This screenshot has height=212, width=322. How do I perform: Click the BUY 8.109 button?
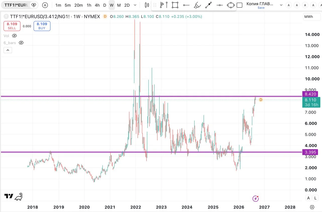point(42,26)
